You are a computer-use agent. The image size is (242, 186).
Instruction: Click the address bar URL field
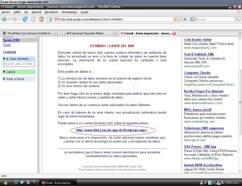click(x=116, y=19)
